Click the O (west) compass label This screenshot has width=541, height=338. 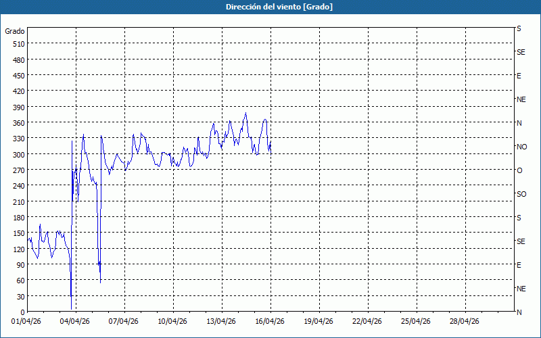519,170
